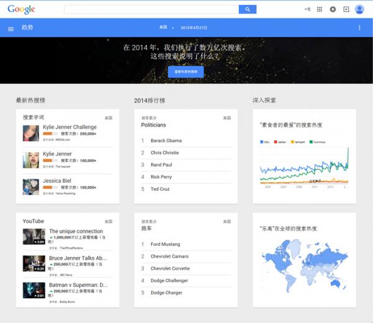Click 'Bruce Jenner Talks Ab...' video title
The image size is (373, 323).
[78, 258]
